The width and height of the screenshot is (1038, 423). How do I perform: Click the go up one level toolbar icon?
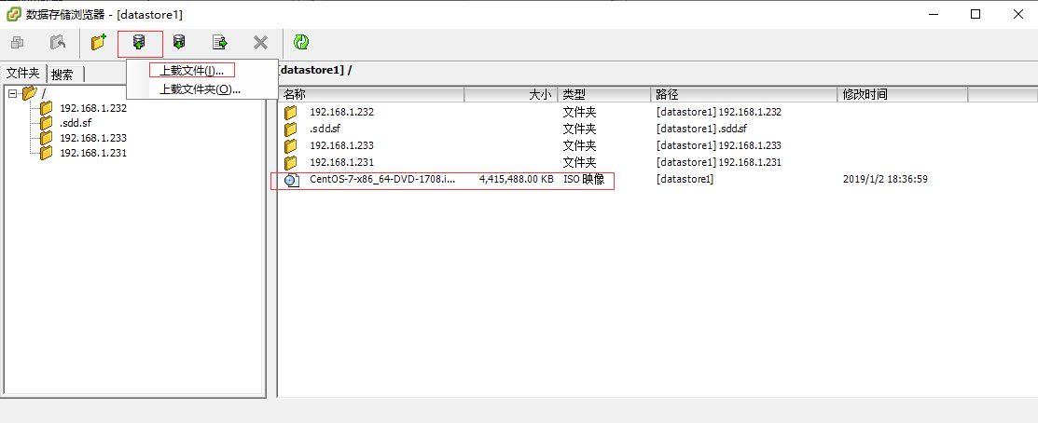pyautogui.click(x=58, y=43)
